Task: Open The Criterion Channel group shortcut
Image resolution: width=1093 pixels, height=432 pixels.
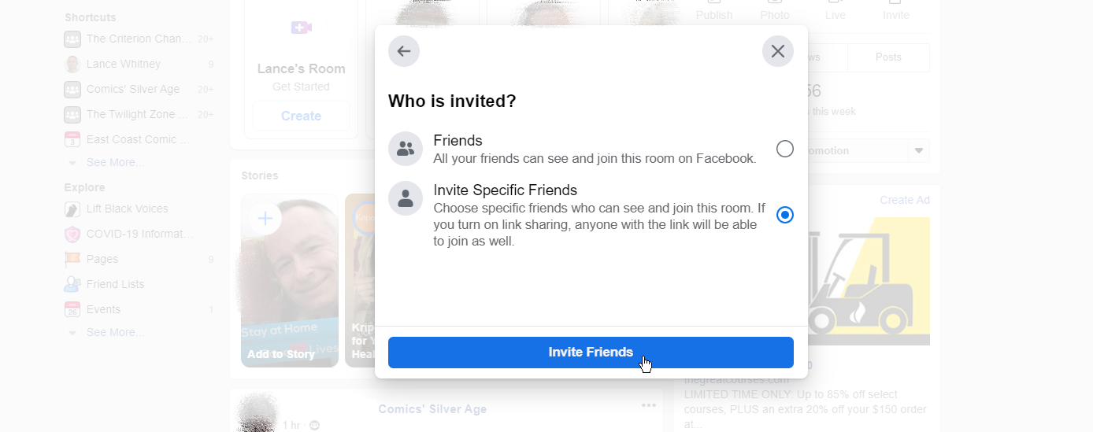Action: click(x=139, y=39)
